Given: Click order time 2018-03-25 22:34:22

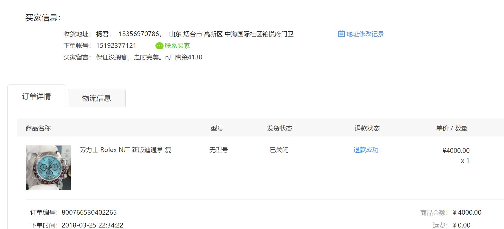Looking at the screenshot, I should coord(93,225).
